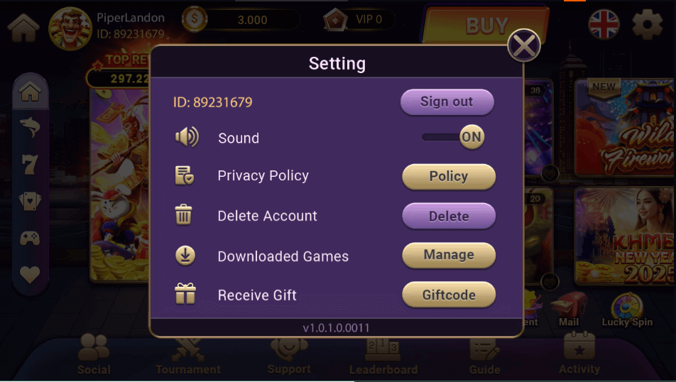Open the Giftcode entry button
This screenshot has width=676, height=382.
[x=448, y=295]
